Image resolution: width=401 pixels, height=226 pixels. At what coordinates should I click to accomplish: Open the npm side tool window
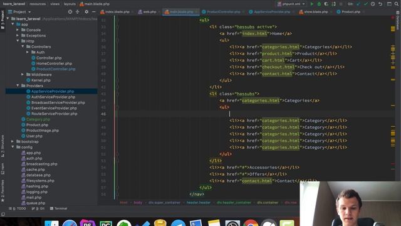click(3, 169)
